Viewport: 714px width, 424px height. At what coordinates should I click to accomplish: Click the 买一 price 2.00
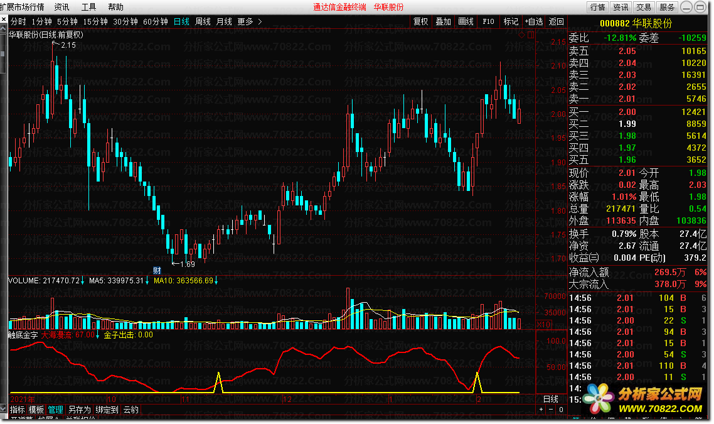(627, 112)
